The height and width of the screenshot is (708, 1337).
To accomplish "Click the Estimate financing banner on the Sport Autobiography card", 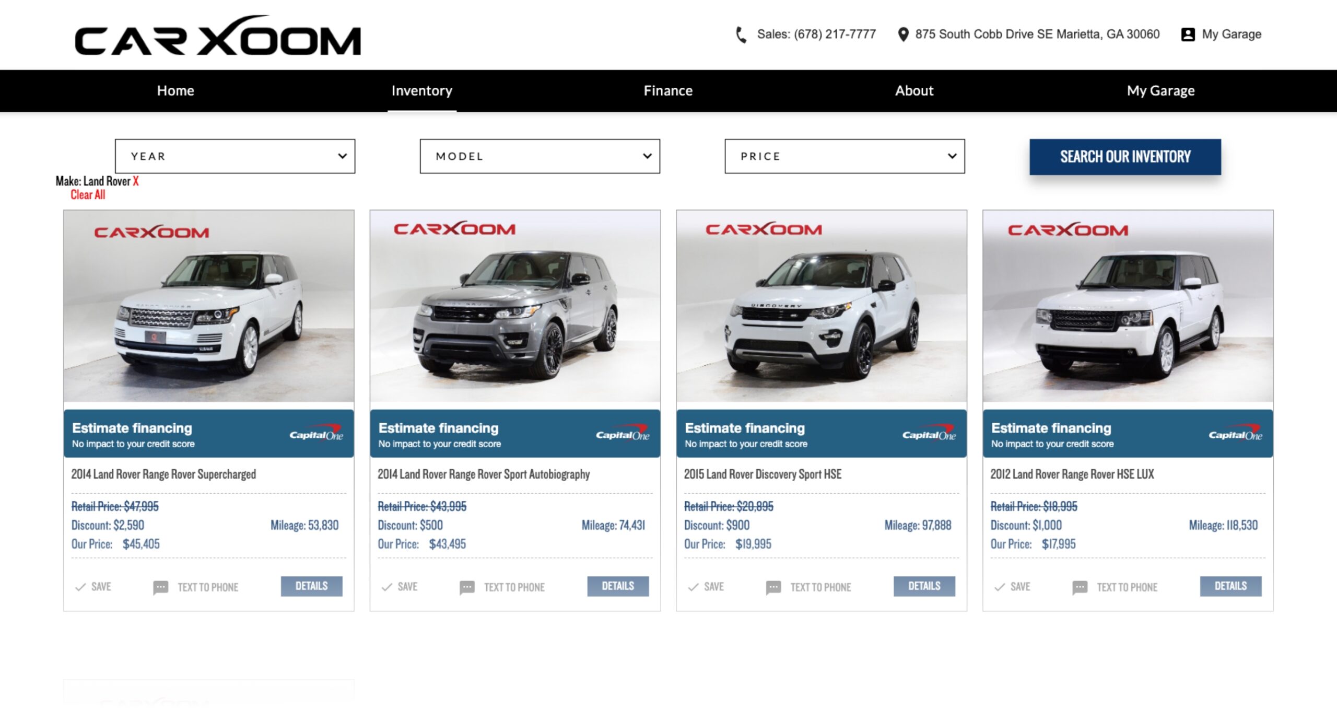I will pos(515,434).
